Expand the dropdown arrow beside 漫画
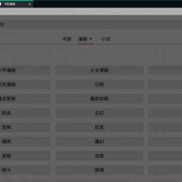The image size is (182, 182). (91, 39)
